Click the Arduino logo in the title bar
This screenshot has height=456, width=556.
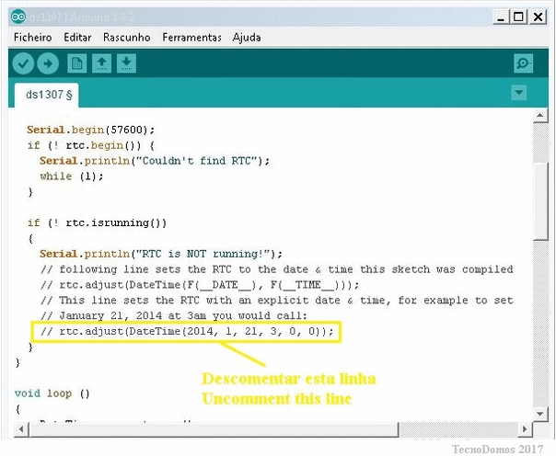point(18,17)
